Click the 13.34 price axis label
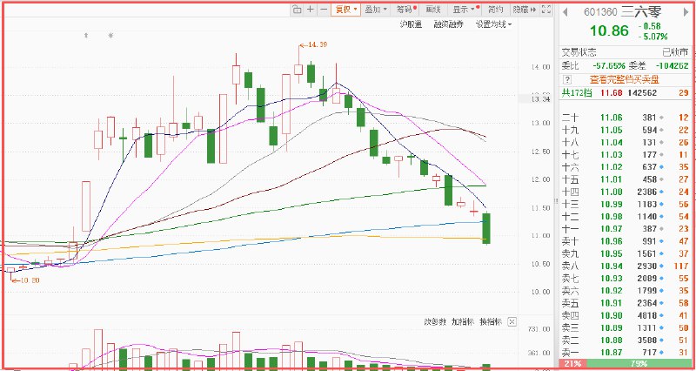Viewport: 696px width, 371px height. click(x=541, y=99)
